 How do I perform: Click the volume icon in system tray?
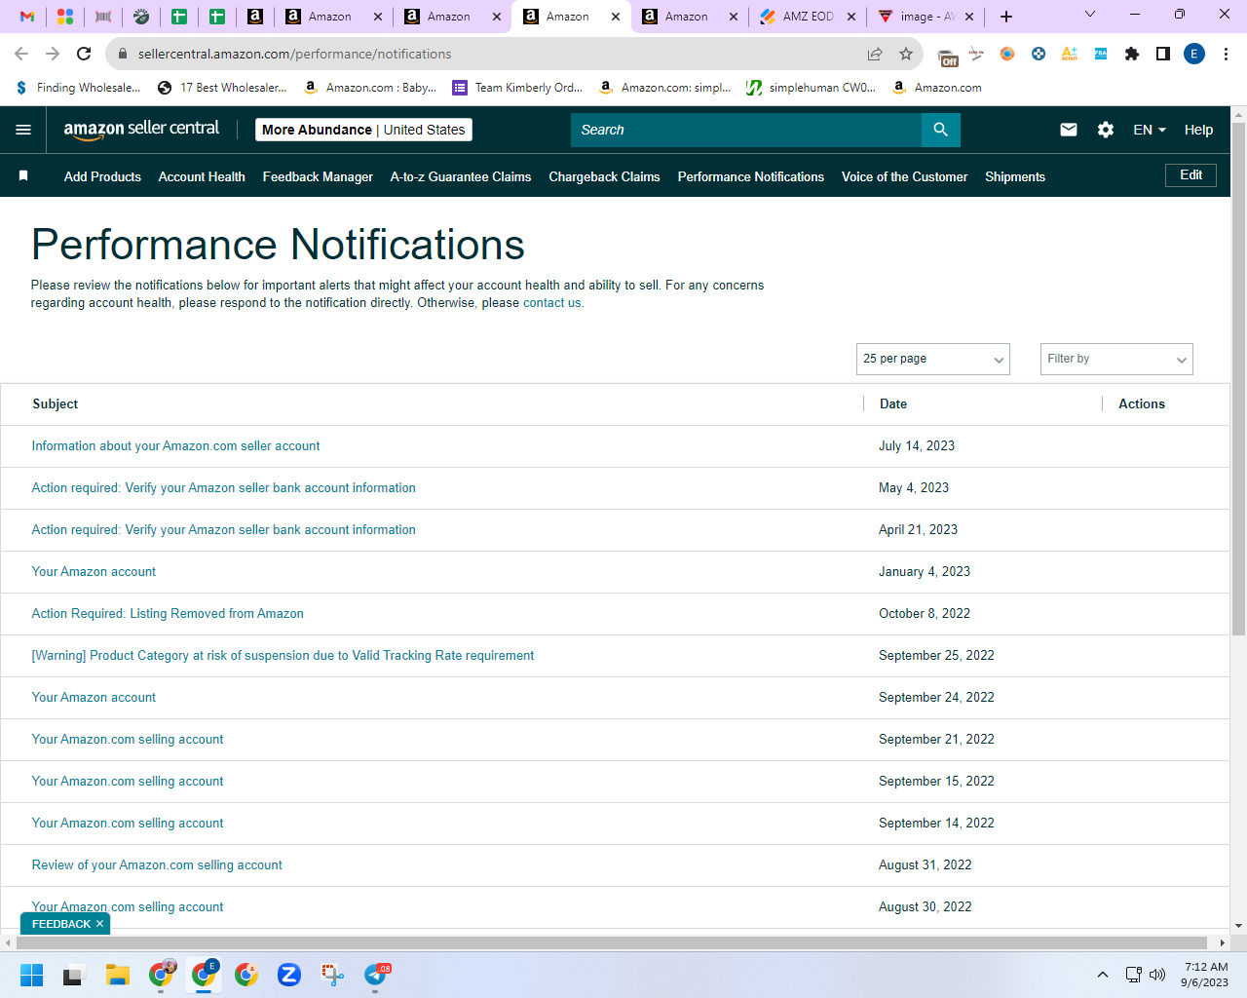pos(1157,975)
